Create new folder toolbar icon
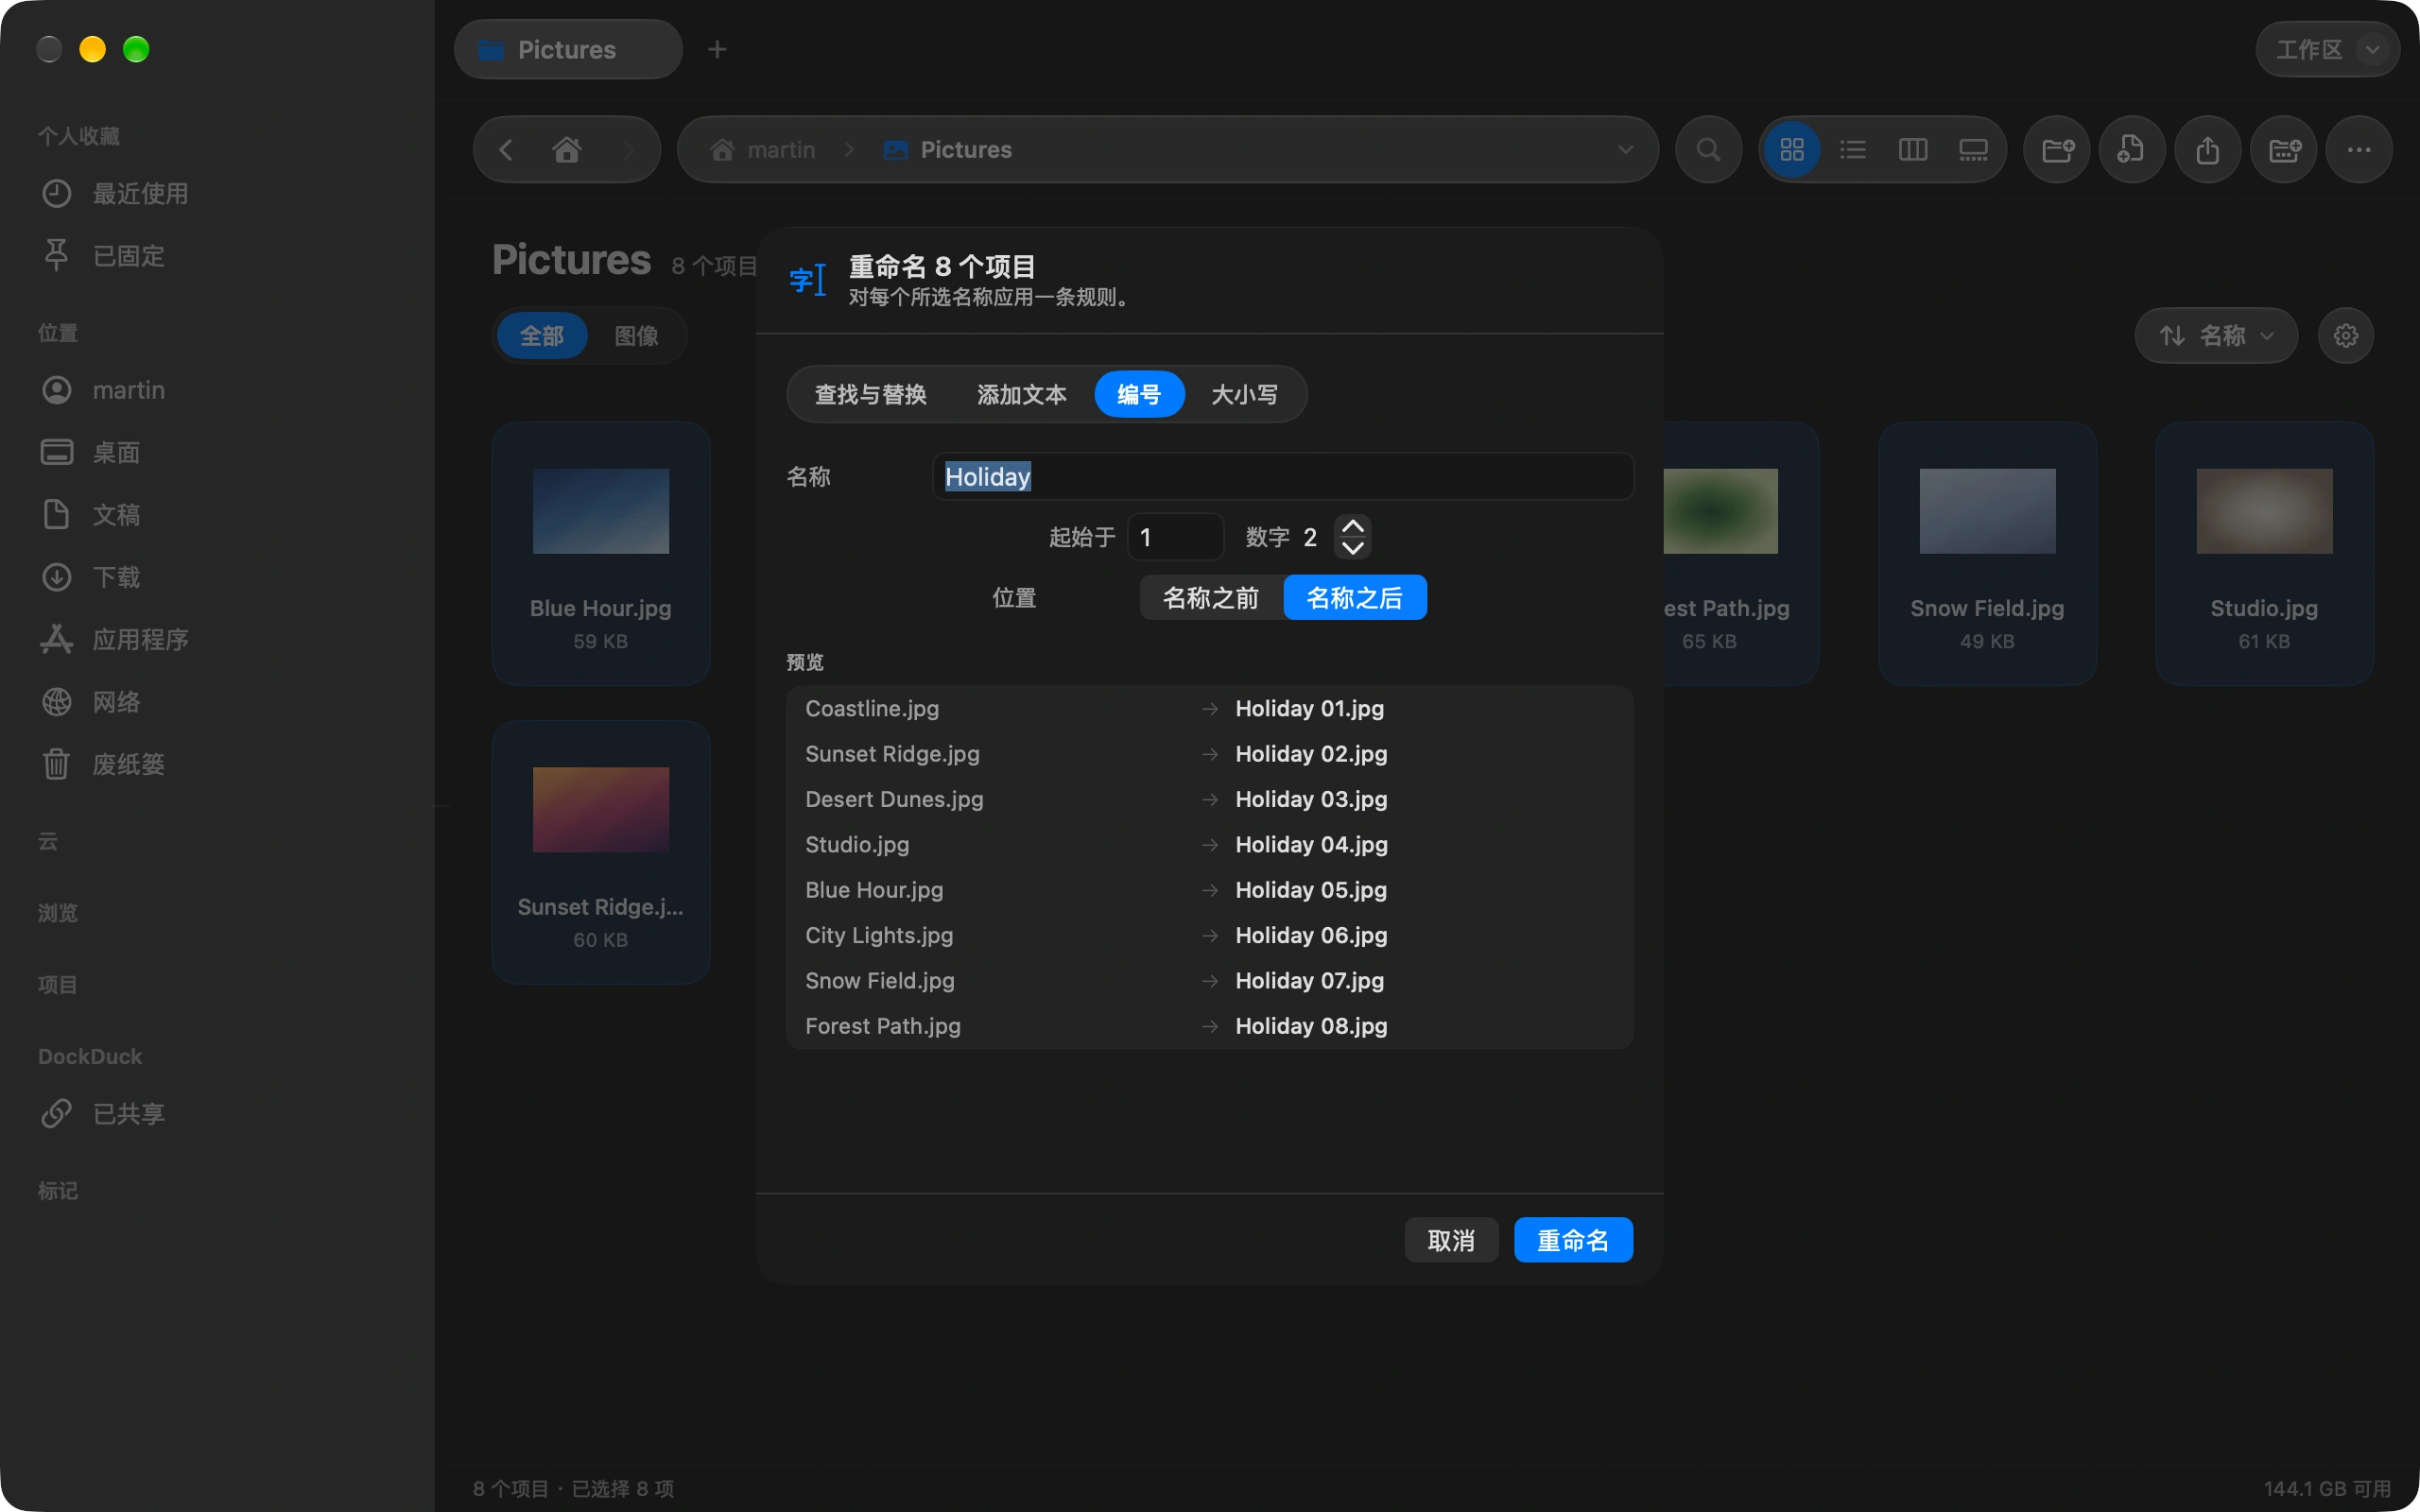The width and height of the screenshot is (2420, 1512). point(2057,150)
